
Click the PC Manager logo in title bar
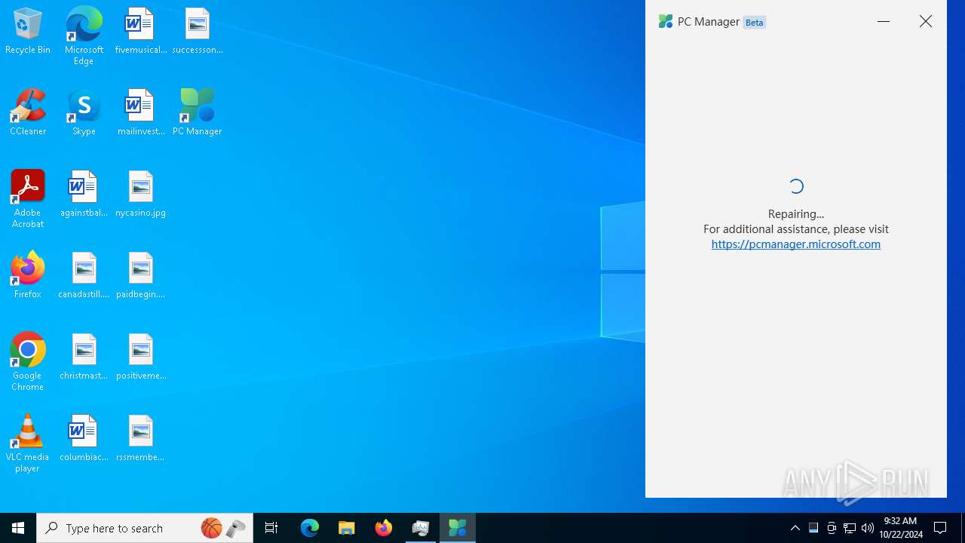click(x=666, y=22)
